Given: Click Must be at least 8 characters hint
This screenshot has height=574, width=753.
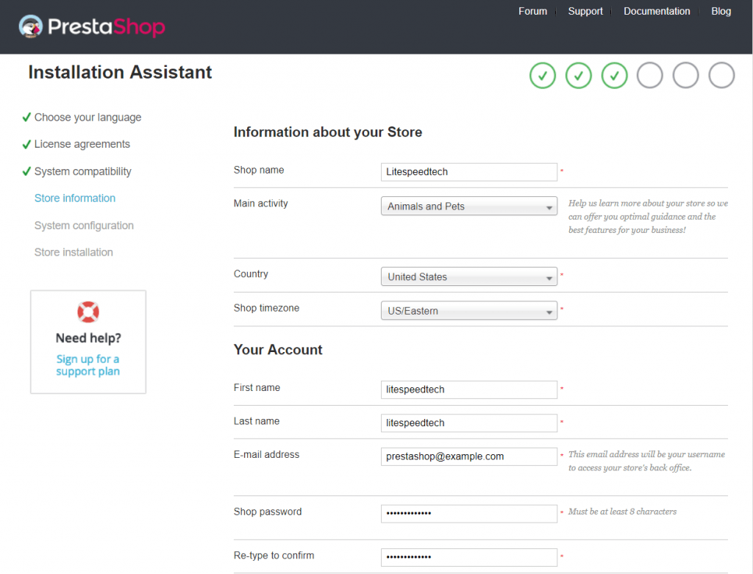Looking at the screenshot, I should [622, 512].
